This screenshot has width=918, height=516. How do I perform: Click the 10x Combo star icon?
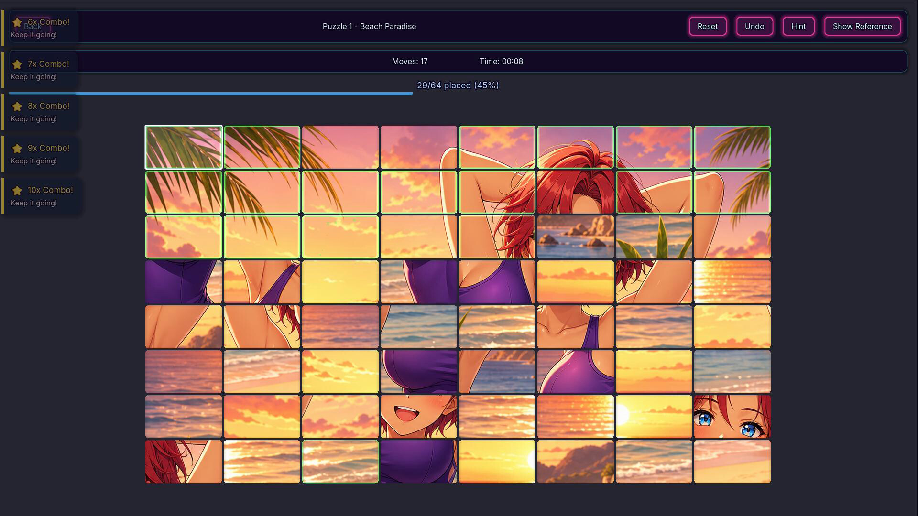tap(17, 191)
